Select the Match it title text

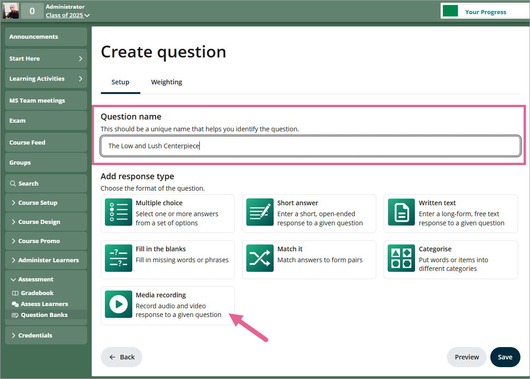coord(290,249)
